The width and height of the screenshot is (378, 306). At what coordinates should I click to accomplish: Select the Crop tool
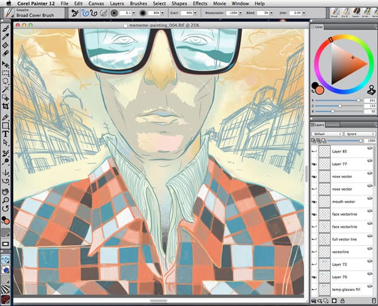(x=5, y=106)
